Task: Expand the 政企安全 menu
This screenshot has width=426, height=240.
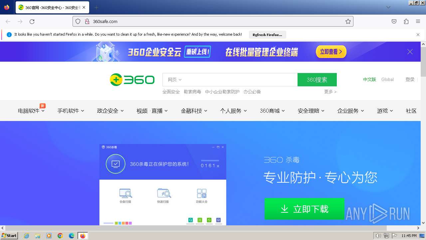Action: point(110,111)
